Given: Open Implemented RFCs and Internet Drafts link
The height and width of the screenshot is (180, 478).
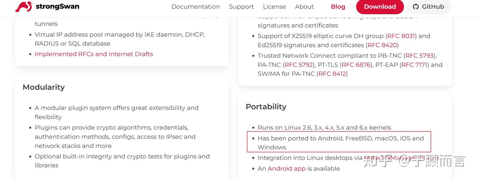Looking at the screenshot, I should pyautogui.click(x=94, y=54).
